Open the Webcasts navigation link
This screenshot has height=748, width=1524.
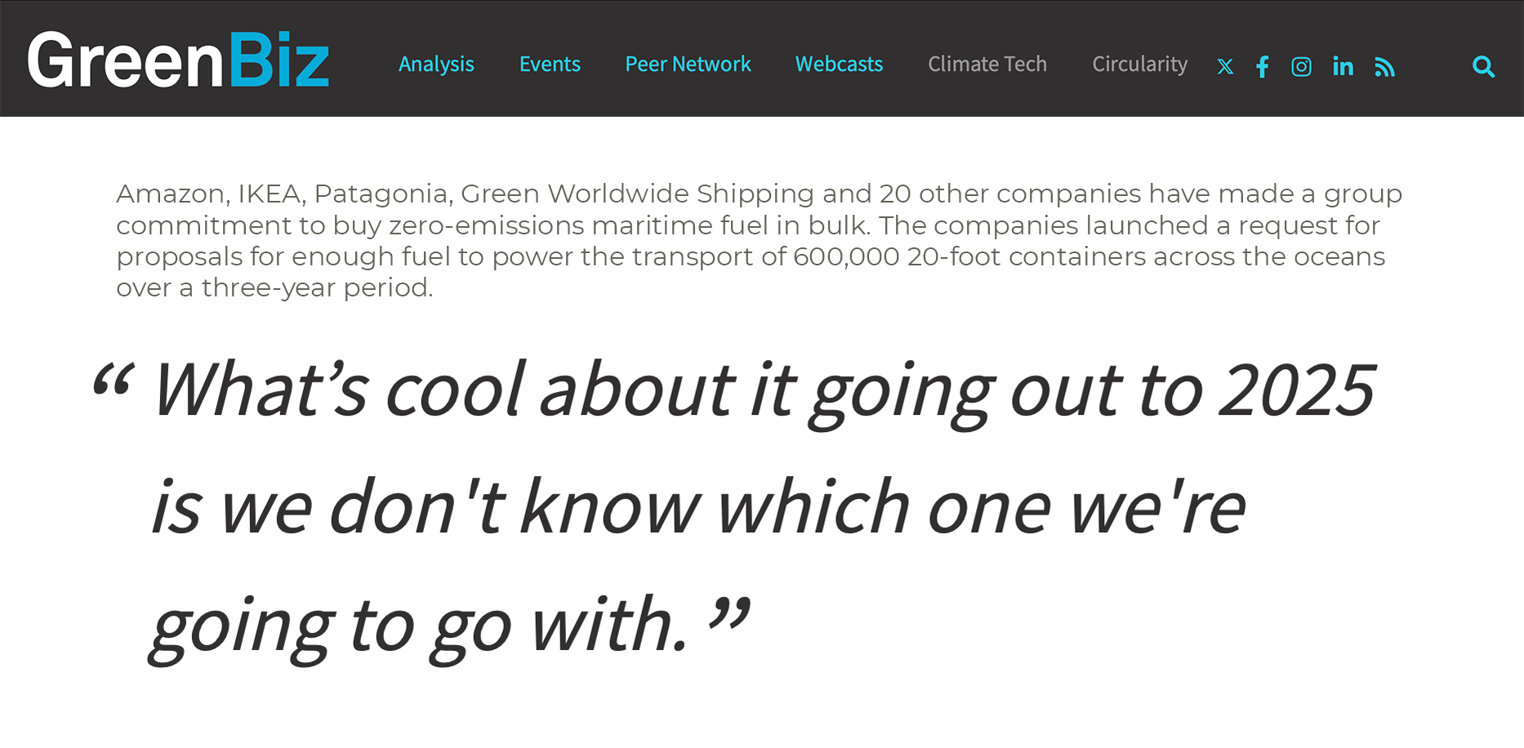[839, 64]
